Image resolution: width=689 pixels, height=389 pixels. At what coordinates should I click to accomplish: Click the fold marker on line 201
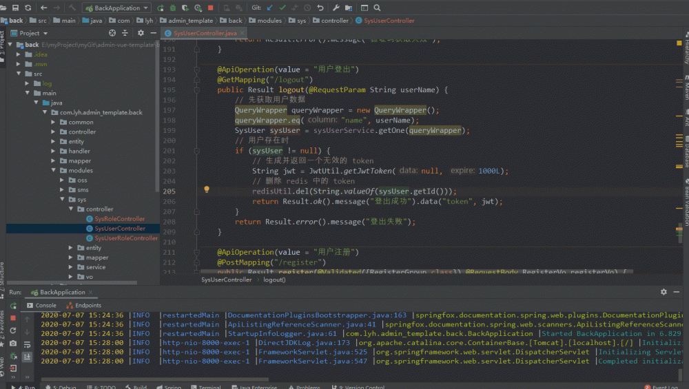[x=197, y=151]
